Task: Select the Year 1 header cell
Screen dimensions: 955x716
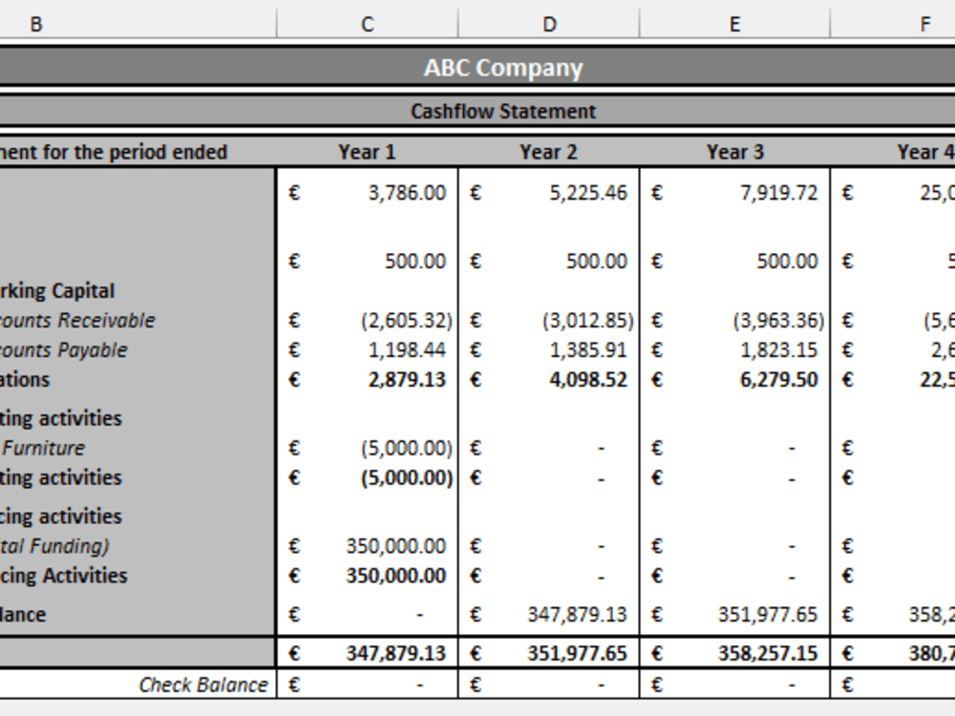Action: (368, 152)
